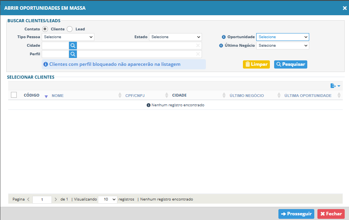Click the Perfil code input field

coord(55,54)
